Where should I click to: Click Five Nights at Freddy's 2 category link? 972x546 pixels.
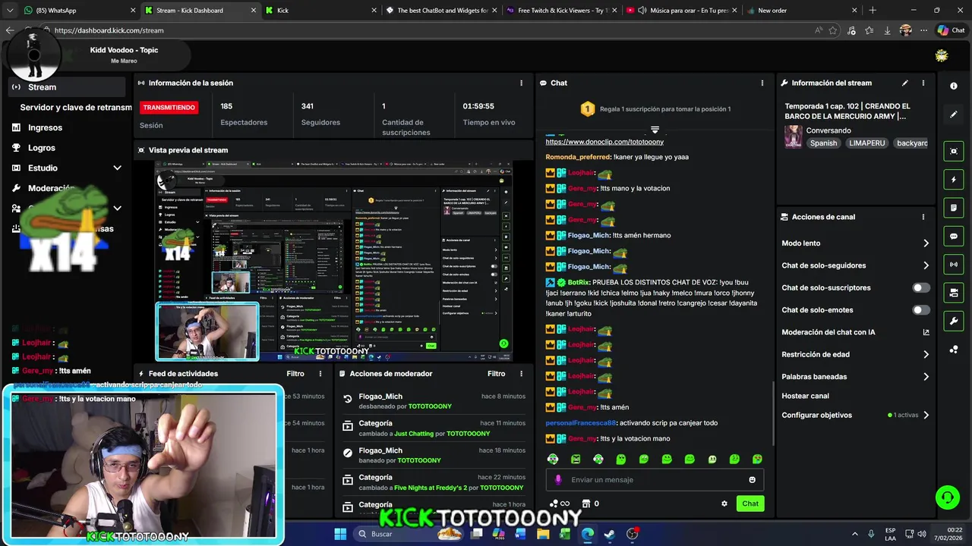[x=431, y=488]
